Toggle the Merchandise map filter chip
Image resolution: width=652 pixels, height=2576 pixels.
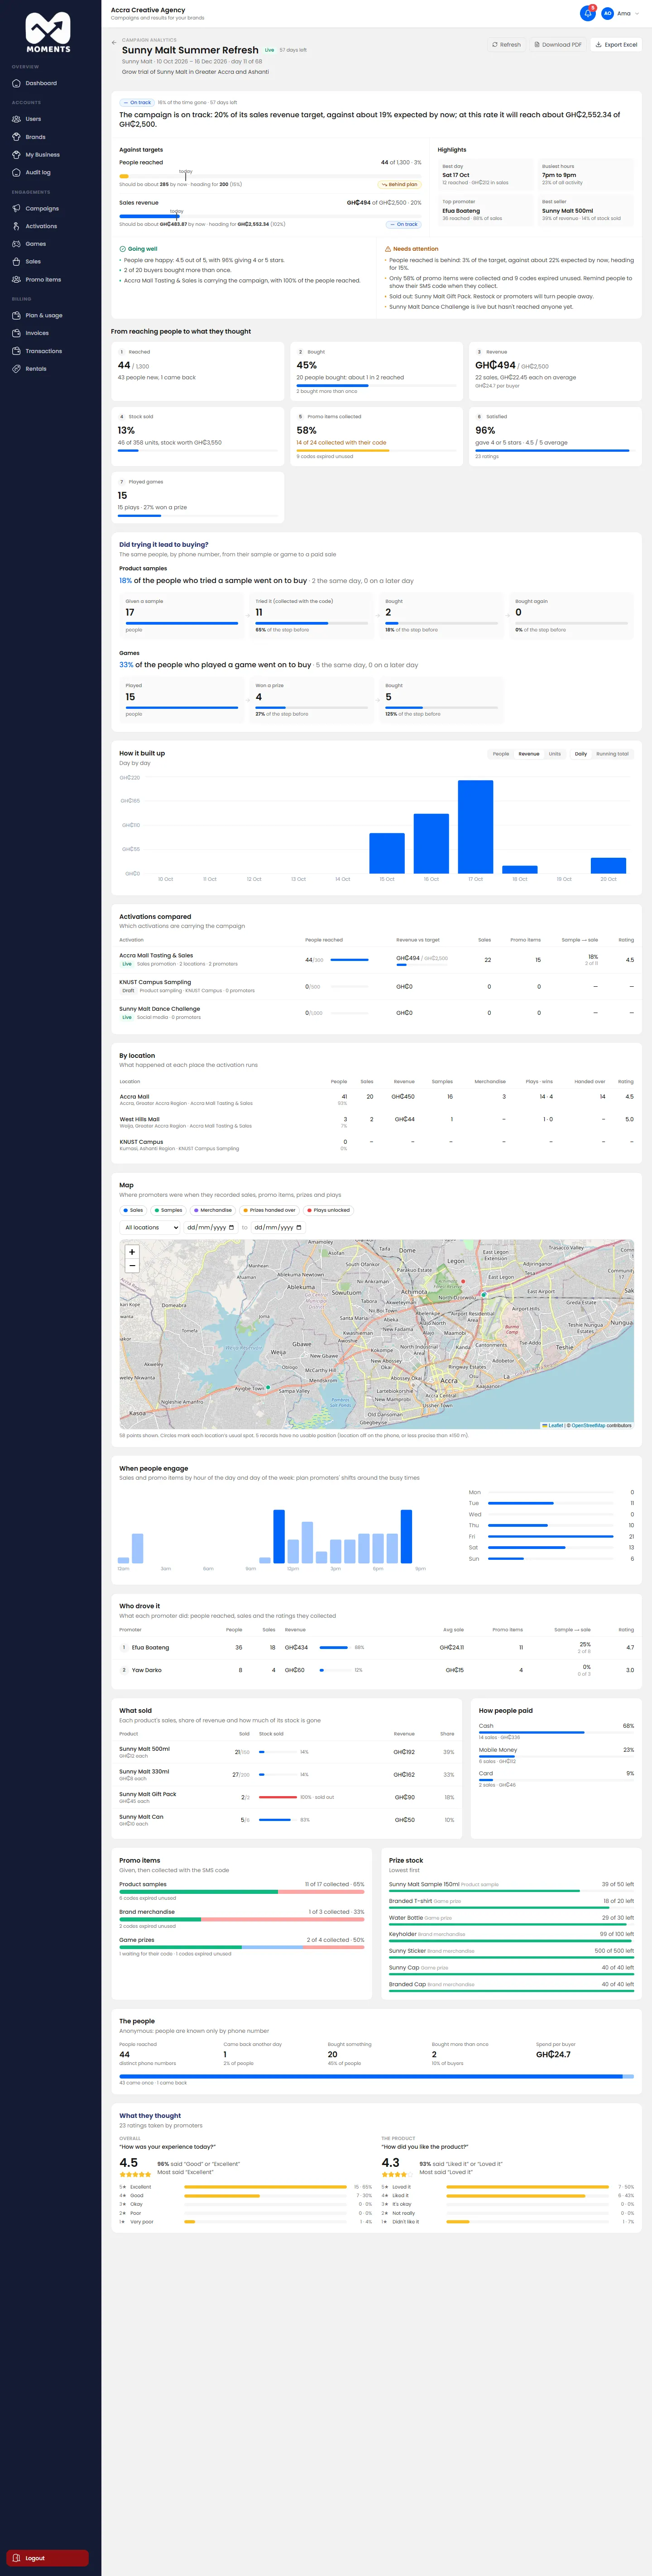(213, 1210)
